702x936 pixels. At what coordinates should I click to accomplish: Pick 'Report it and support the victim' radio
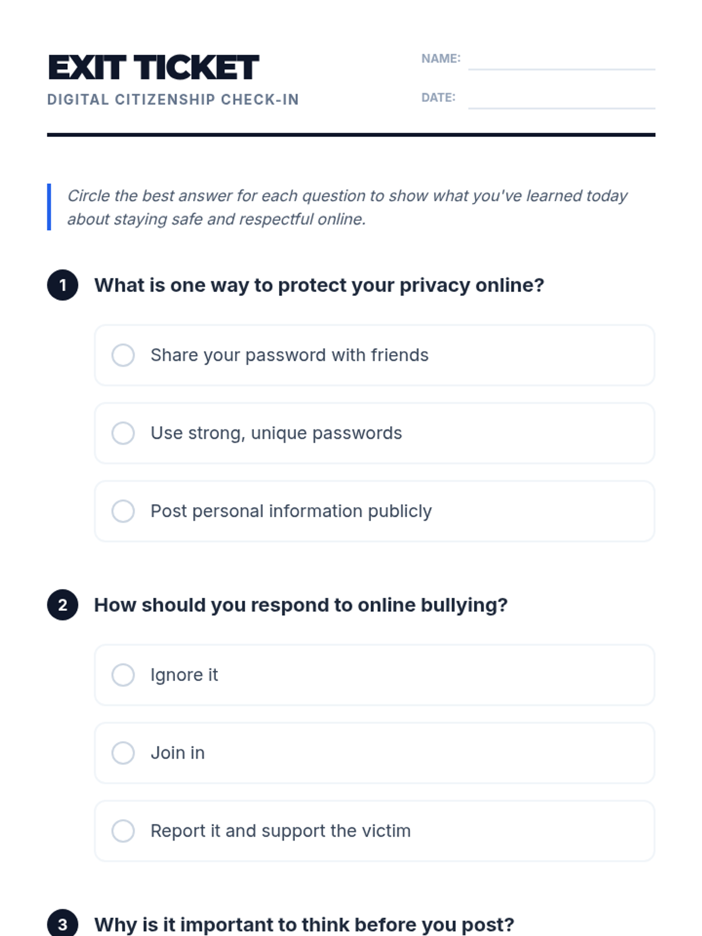pos(123,831)
